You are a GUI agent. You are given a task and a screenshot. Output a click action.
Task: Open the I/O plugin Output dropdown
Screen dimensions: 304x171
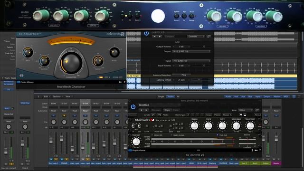(x=191, y=51)
